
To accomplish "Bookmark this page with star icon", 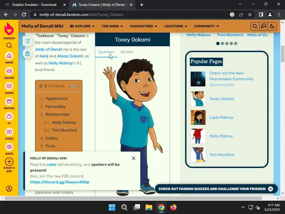I will coord(250,14).
